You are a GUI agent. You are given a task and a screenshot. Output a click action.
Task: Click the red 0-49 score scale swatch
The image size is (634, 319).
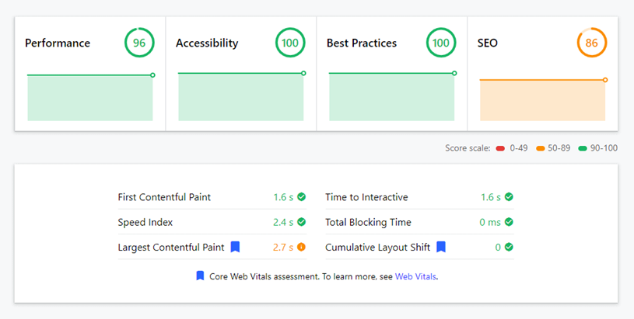[500, 148]
